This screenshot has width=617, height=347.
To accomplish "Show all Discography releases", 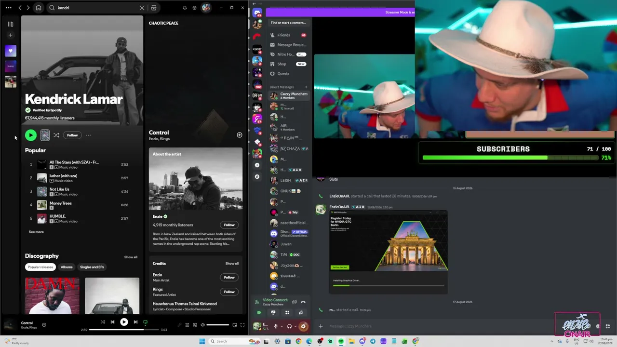I will pyautogui.click(x=131, y=257).
